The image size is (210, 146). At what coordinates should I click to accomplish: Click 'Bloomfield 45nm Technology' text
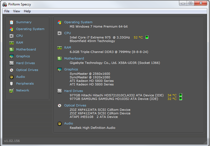(93, 41)
